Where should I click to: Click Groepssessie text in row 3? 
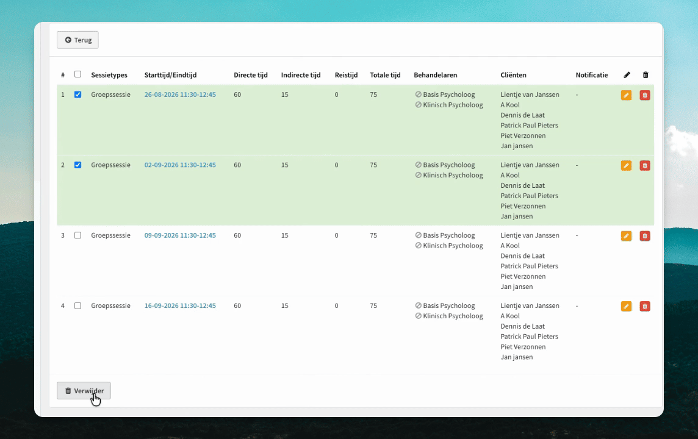point(111,235)
